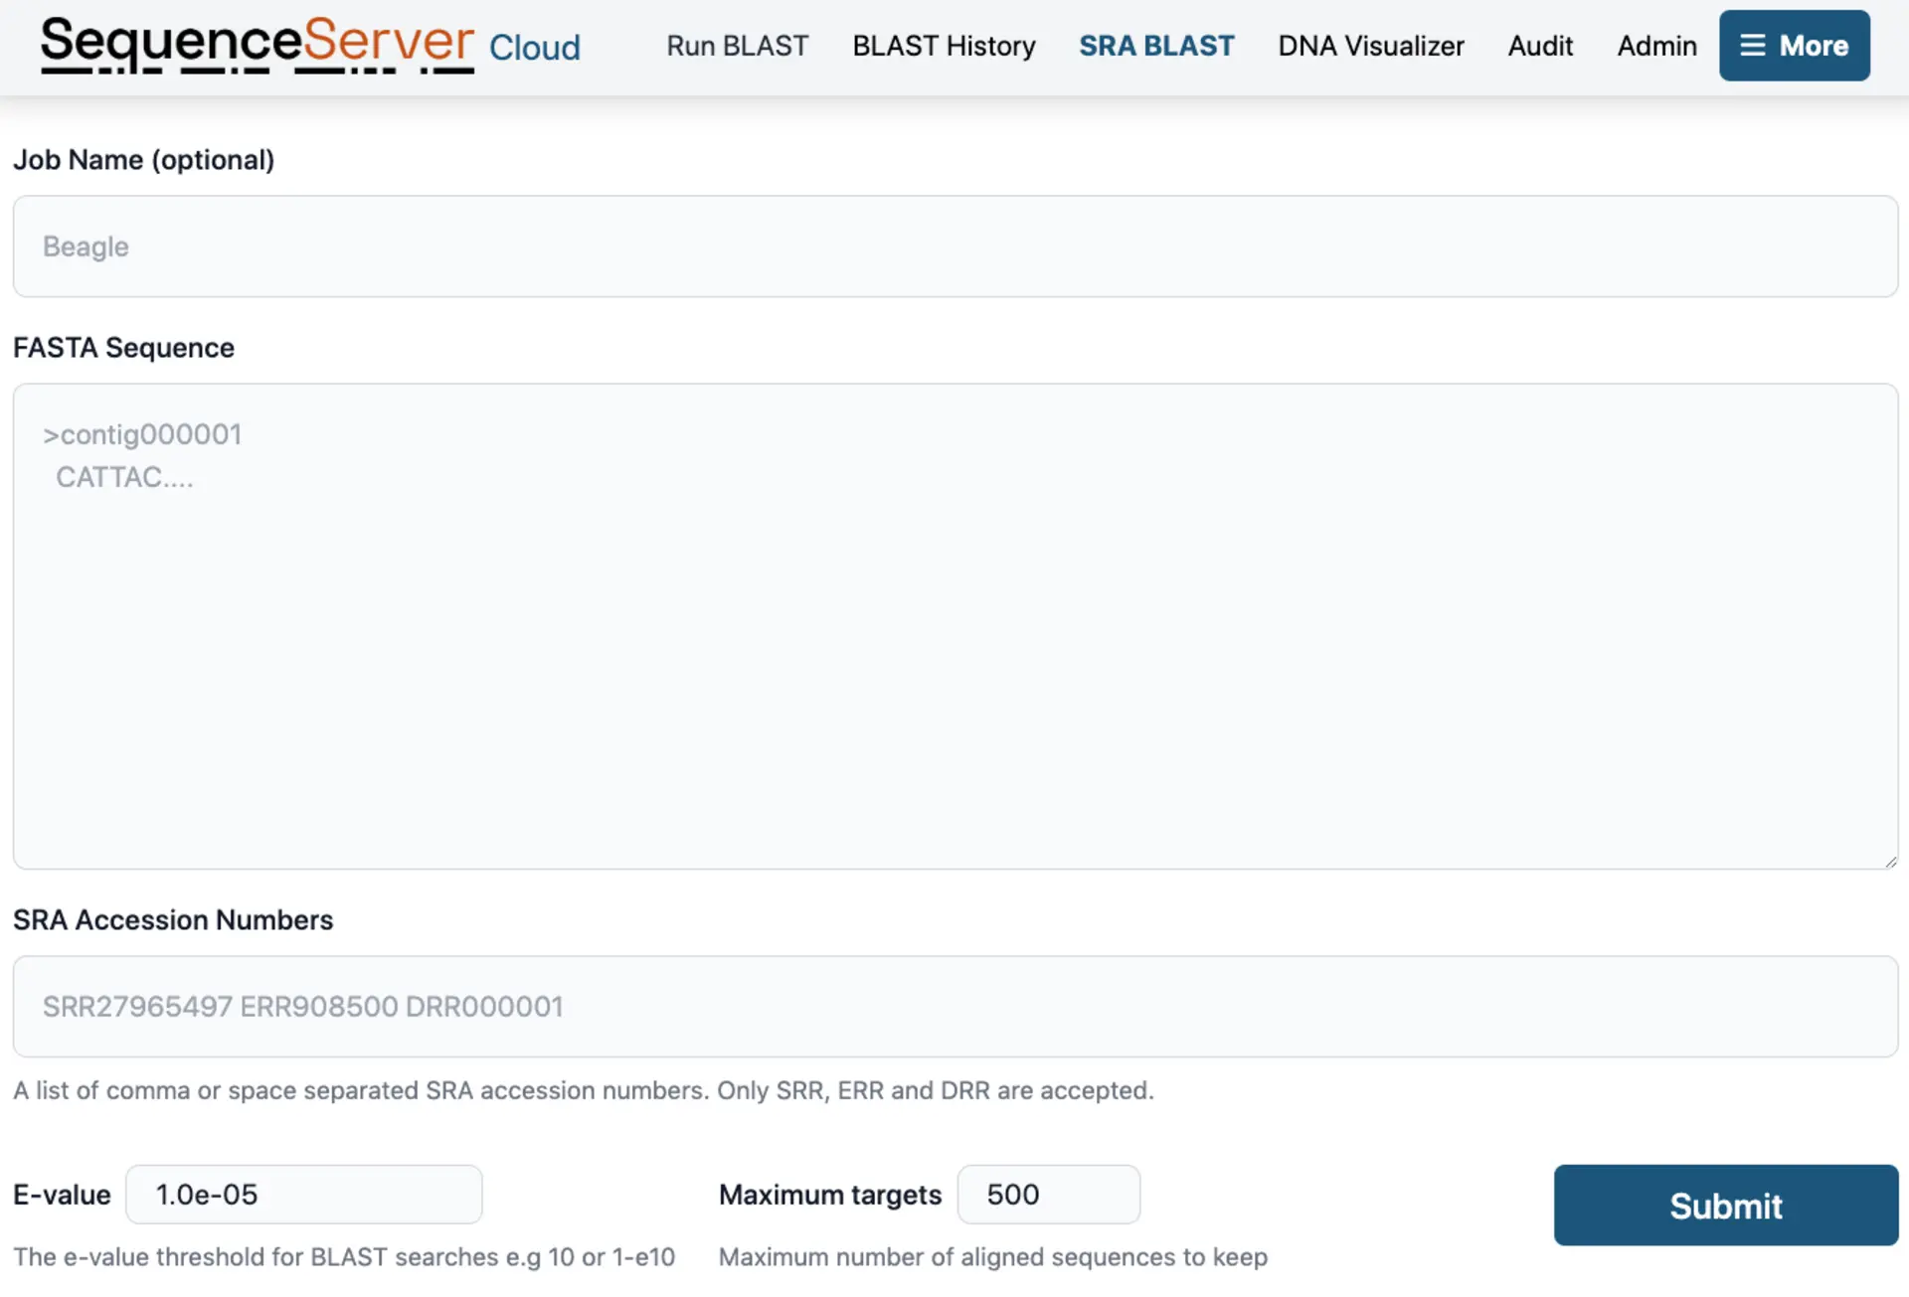The height and width of the screenshot is (1297, 1909).
Task: Expand navigation More options
Action: 1795,45
